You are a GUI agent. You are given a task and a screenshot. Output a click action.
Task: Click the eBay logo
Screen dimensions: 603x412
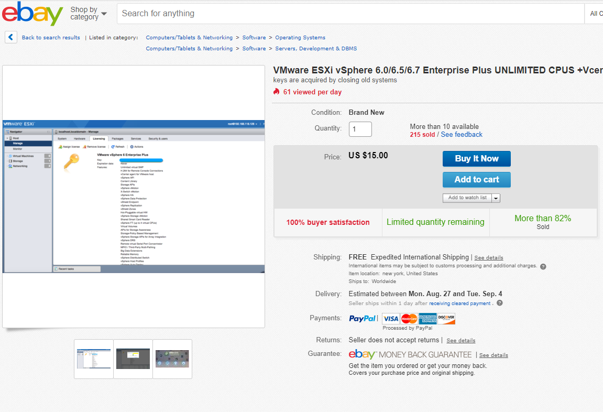[32, 13]
